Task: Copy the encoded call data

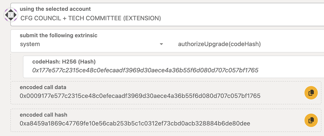Action: click(x=311, y=93)
